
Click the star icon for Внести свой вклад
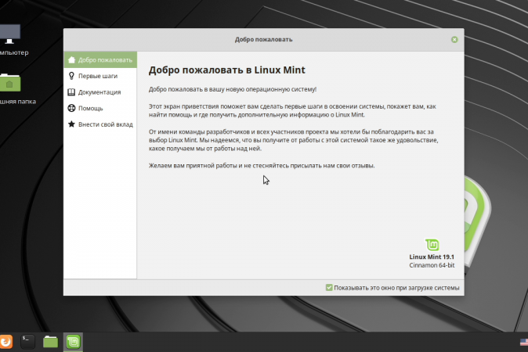[72, 124]
